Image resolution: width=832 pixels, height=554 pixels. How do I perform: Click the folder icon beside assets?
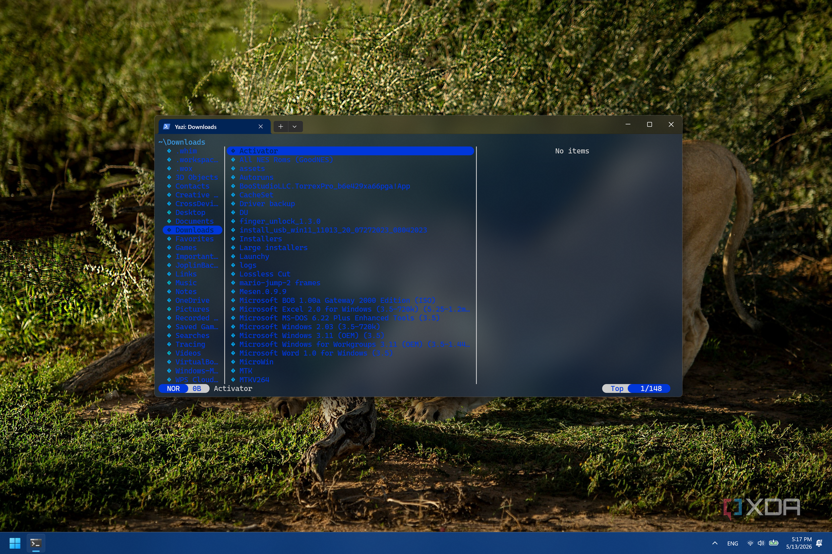tap(233, 169)
